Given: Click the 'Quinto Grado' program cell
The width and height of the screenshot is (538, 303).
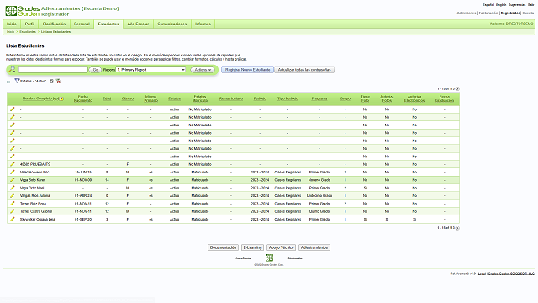Looking at the screenshot, I should (319, 211).
